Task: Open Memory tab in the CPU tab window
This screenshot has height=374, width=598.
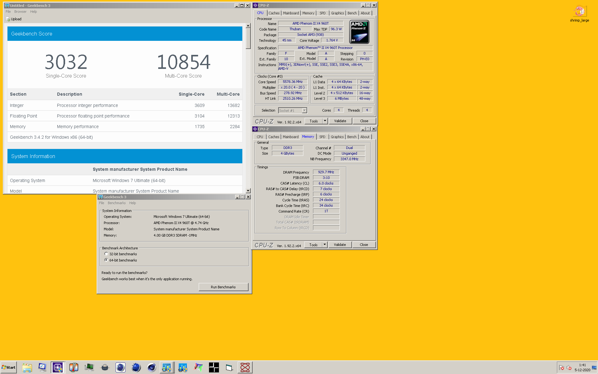Action: (308, 13)
